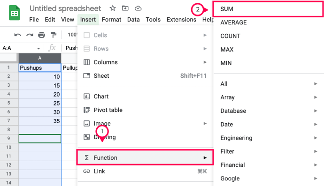The width and height of the screenshot is (324, 186).
Task: Open the name box dropdown arrow
Action: 39,48
